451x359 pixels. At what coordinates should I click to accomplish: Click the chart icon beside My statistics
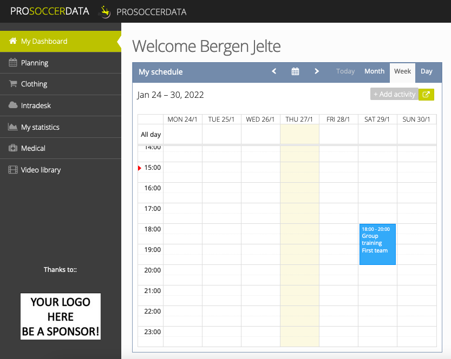click(12, 127)
